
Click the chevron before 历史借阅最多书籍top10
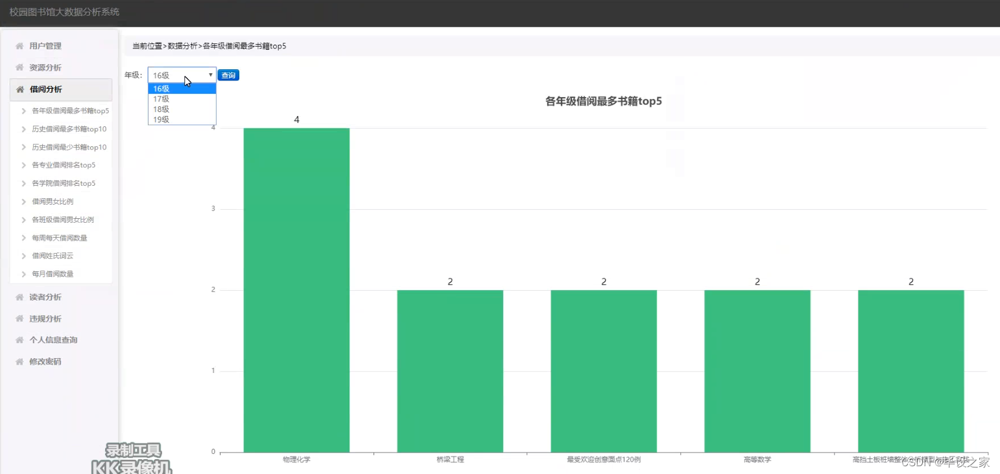click(x=24, y=129)
